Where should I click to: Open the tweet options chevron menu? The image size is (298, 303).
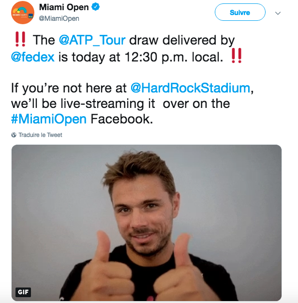(278, 13)
